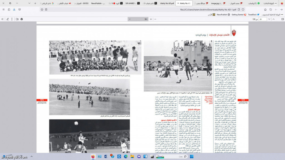The width and height of the screenshot is (285, 160).
Task: Open the PDF zoom level dropdown
Action: click(138, 19)
